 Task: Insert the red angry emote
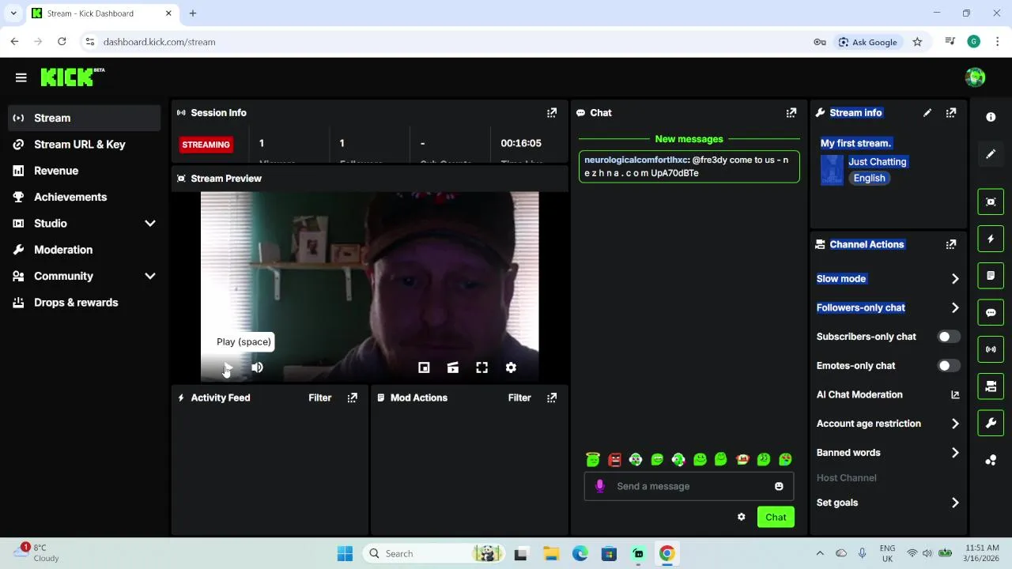[x=614, y=459]
